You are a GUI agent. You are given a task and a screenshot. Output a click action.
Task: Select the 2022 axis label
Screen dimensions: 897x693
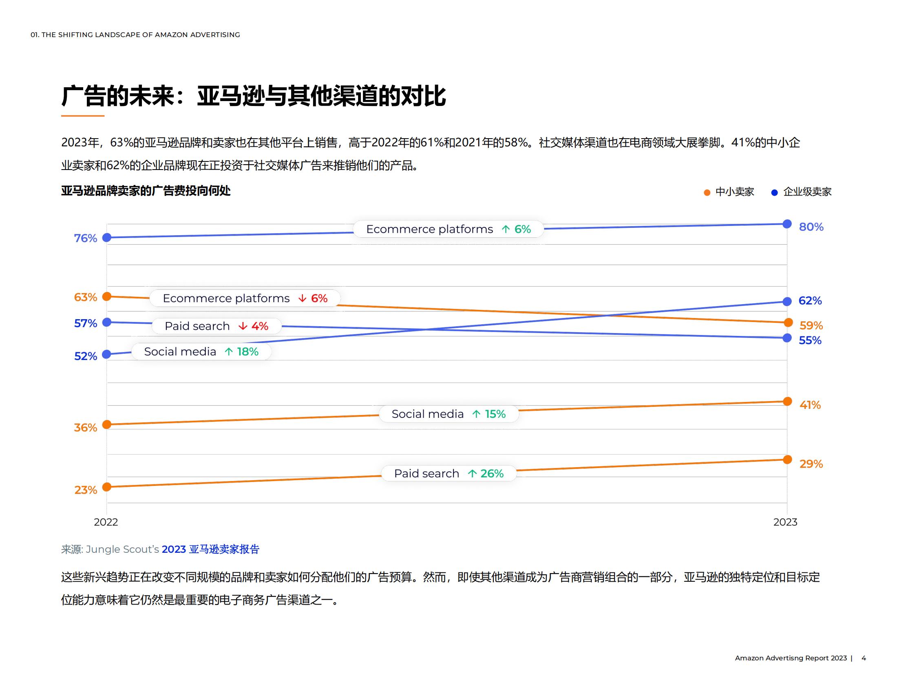(x=107, y=523)
